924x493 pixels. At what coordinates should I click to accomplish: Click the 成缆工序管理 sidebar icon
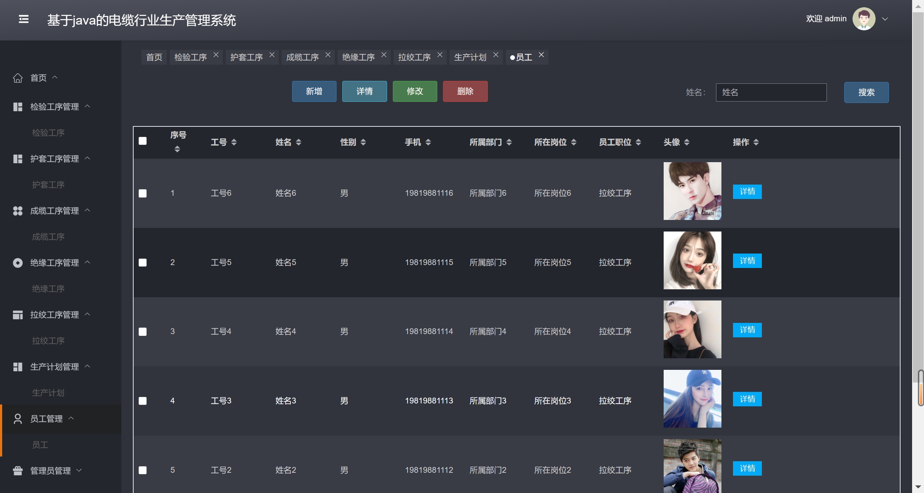[x=18, y=211]
